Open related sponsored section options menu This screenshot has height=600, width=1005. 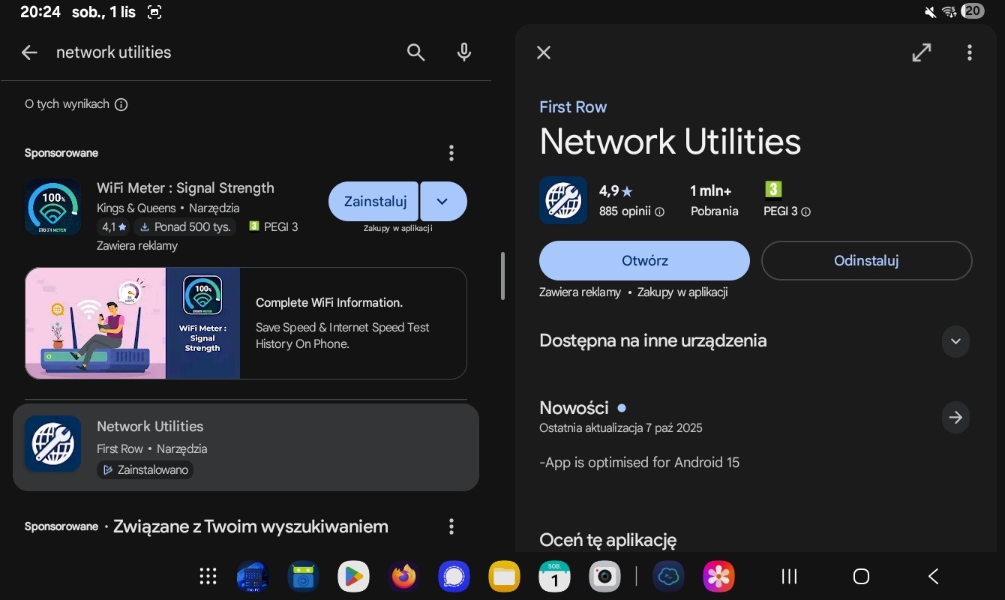point(451,526)
